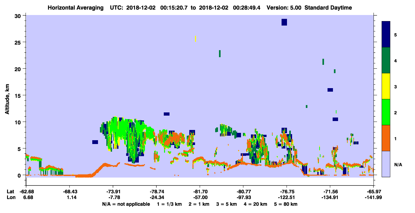
Task: Click longitude value -97.93
Action: click(243, 197)
